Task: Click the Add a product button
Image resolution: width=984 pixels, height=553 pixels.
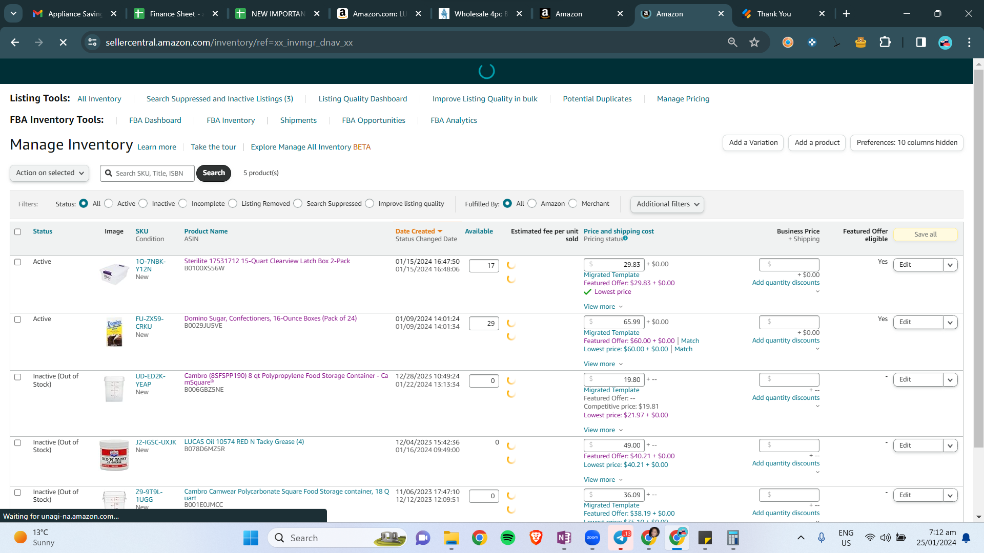Action: 817,143
